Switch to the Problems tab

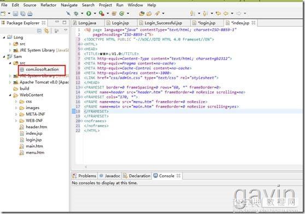(84, 176)
